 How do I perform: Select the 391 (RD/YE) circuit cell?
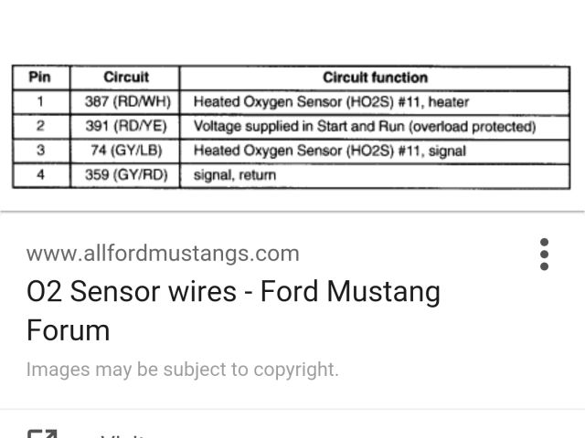pos(125,126)
